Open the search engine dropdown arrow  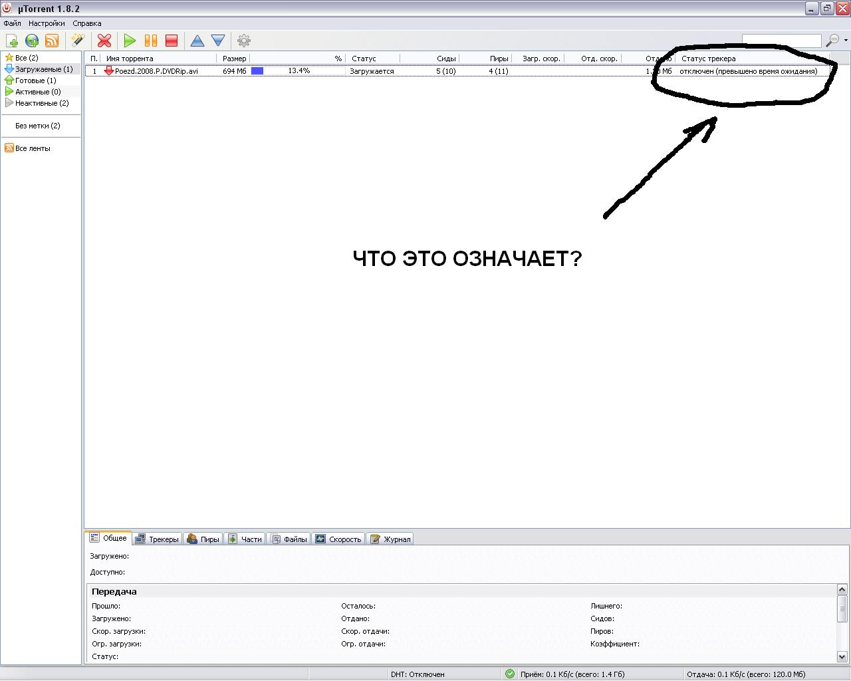point(846,41)
